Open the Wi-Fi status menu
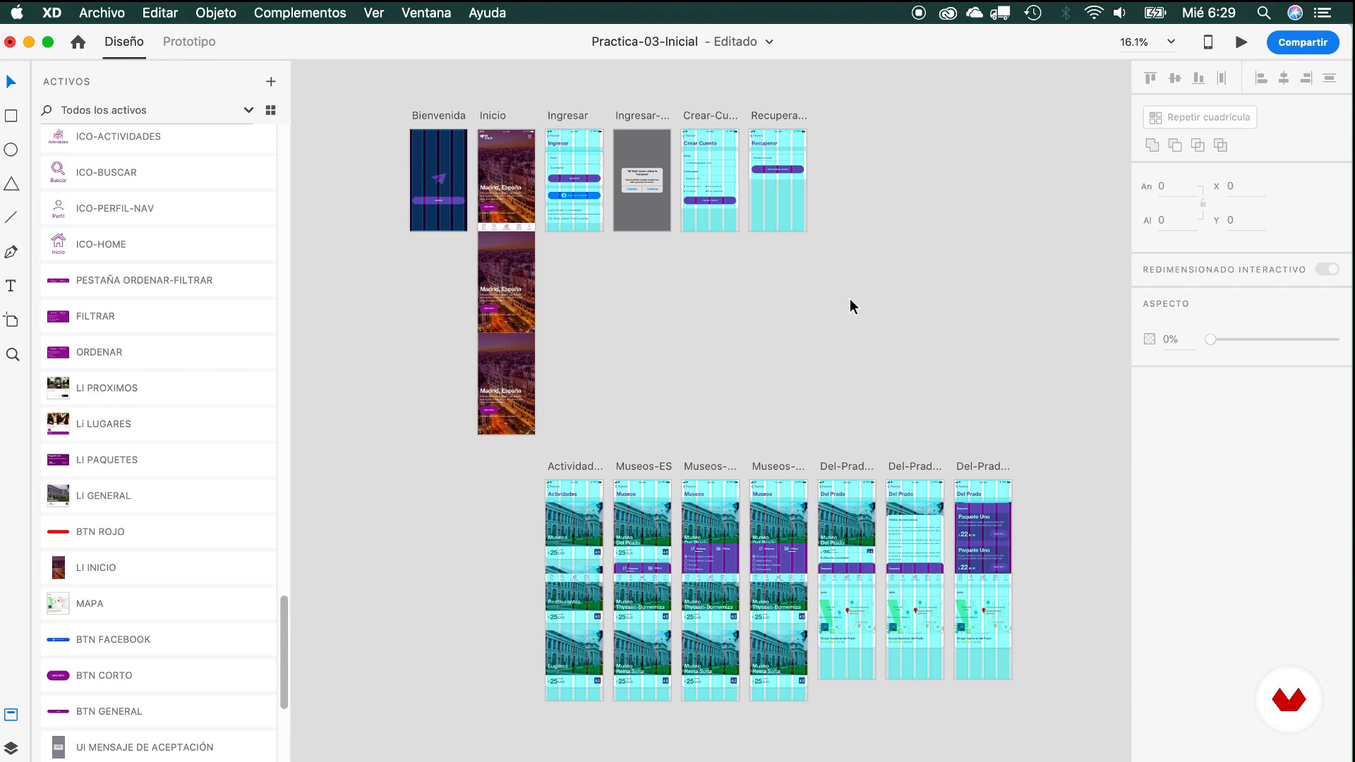This screenshot has width=1355, height=762. point(1093,13)
